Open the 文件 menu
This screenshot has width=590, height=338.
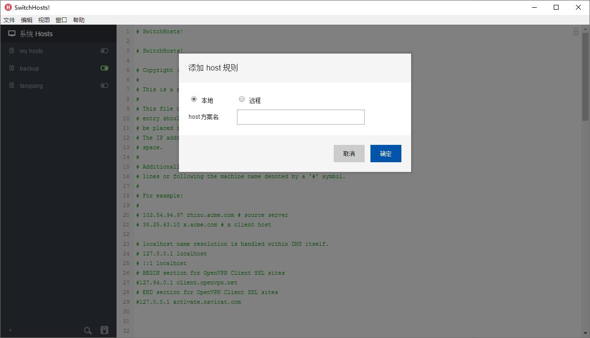click(9, 20)
